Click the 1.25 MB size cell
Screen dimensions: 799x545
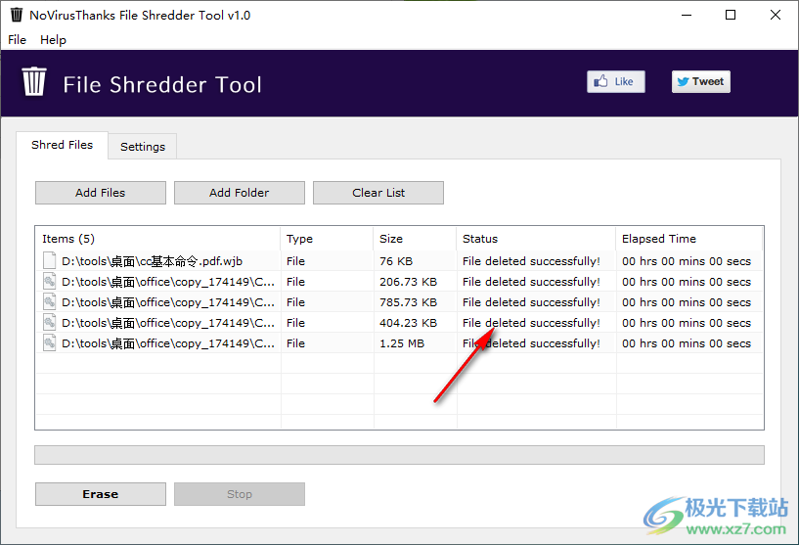(402, 343)
